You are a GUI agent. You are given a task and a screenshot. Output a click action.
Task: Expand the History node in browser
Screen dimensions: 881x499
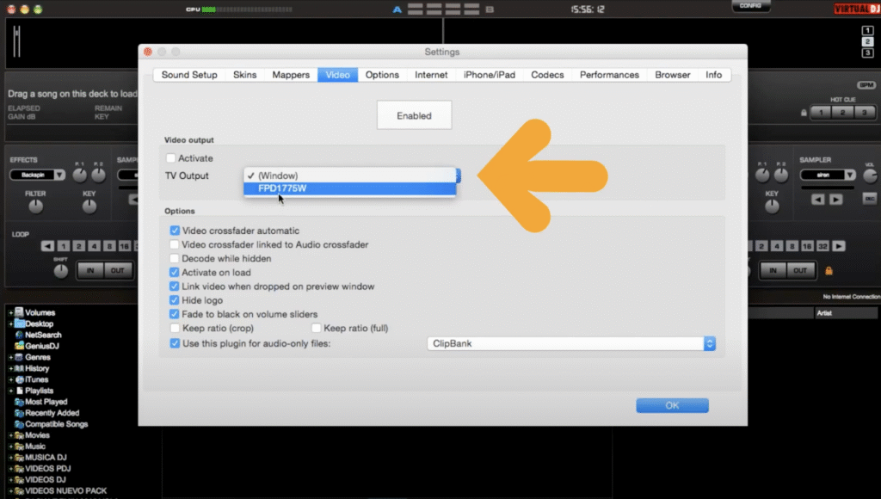[10, 368]
